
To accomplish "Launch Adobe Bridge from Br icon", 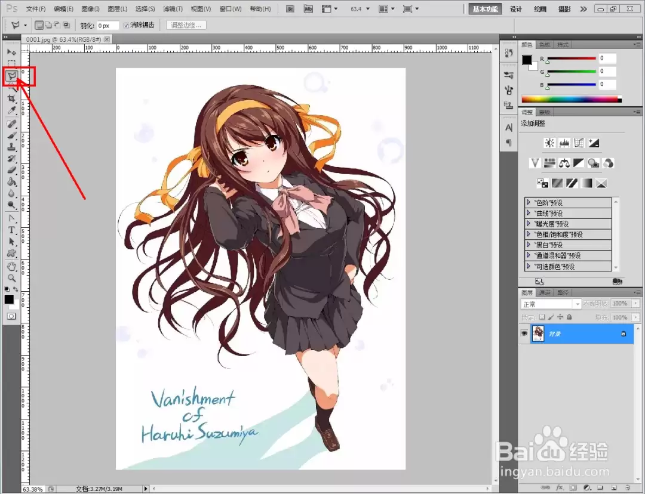I will pos(290,8).
